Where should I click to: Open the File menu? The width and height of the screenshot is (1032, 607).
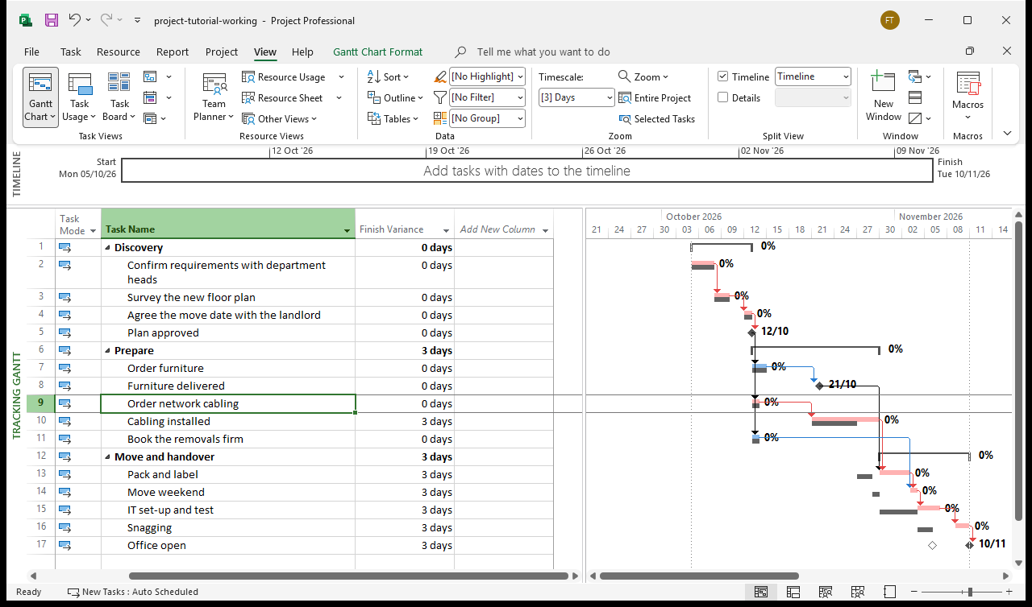tap(31, 52)
